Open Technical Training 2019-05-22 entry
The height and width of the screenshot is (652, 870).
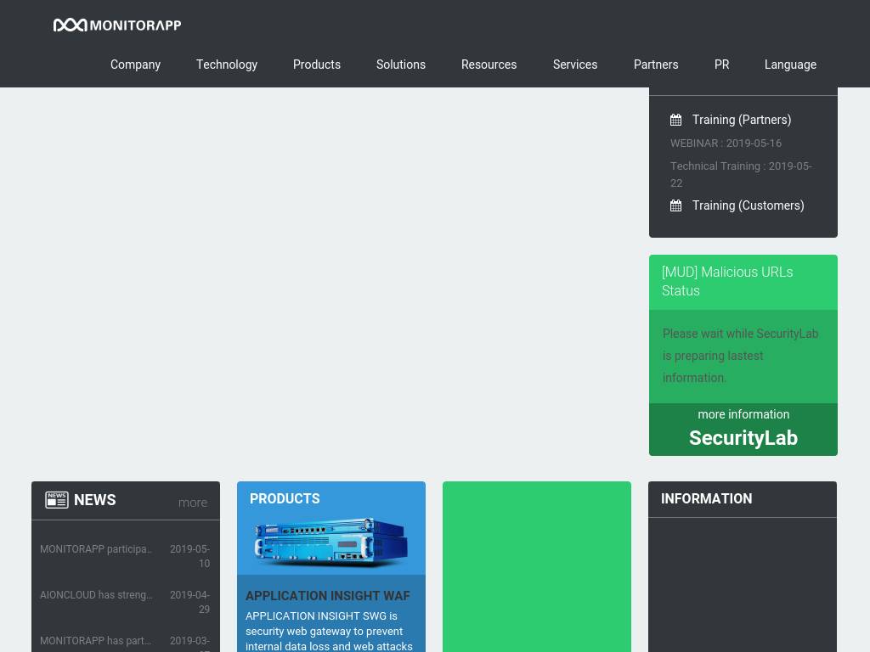coord(740,174)
